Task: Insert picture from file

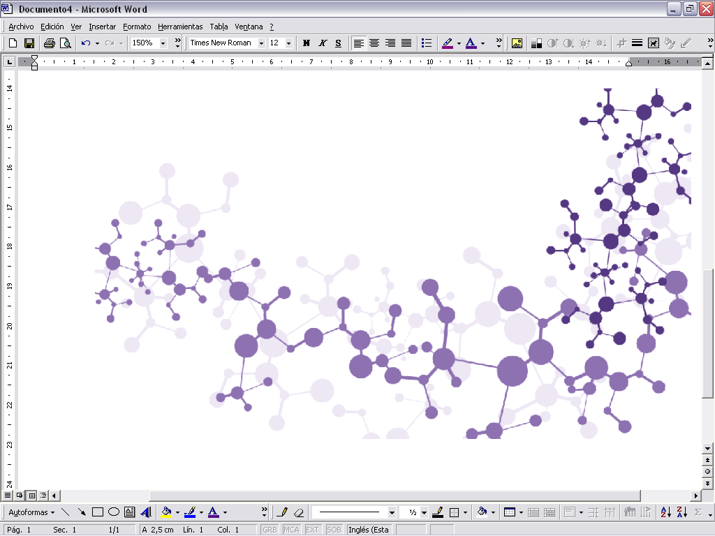Action: click(x=517, y=43)
